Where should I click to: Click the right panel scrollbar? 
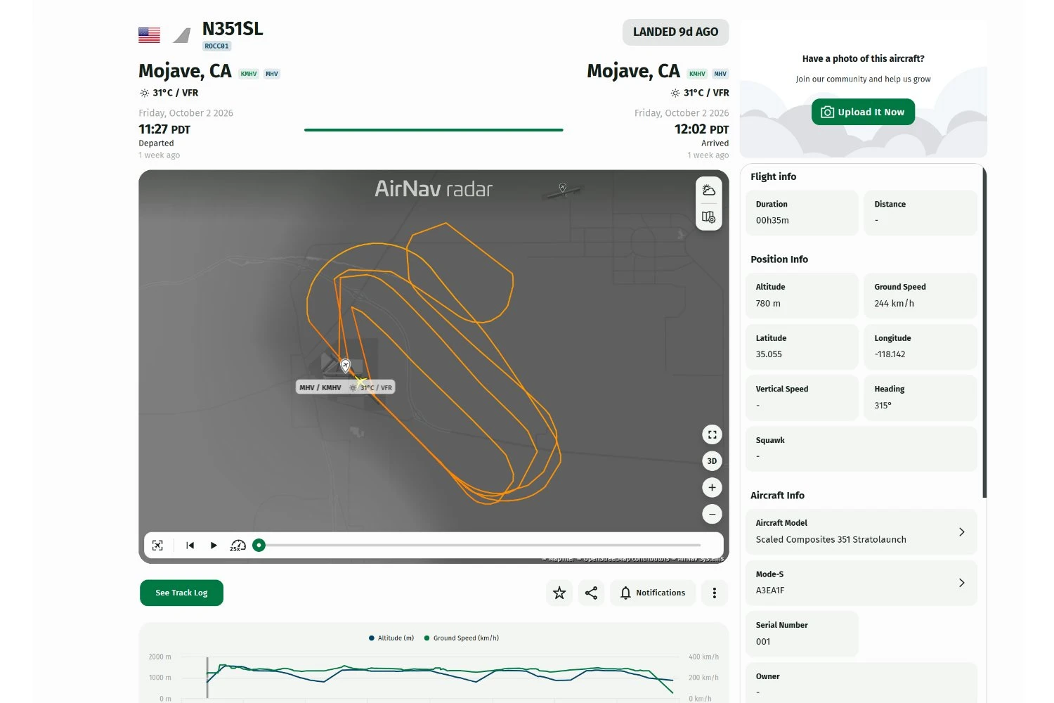pos(984,332)
